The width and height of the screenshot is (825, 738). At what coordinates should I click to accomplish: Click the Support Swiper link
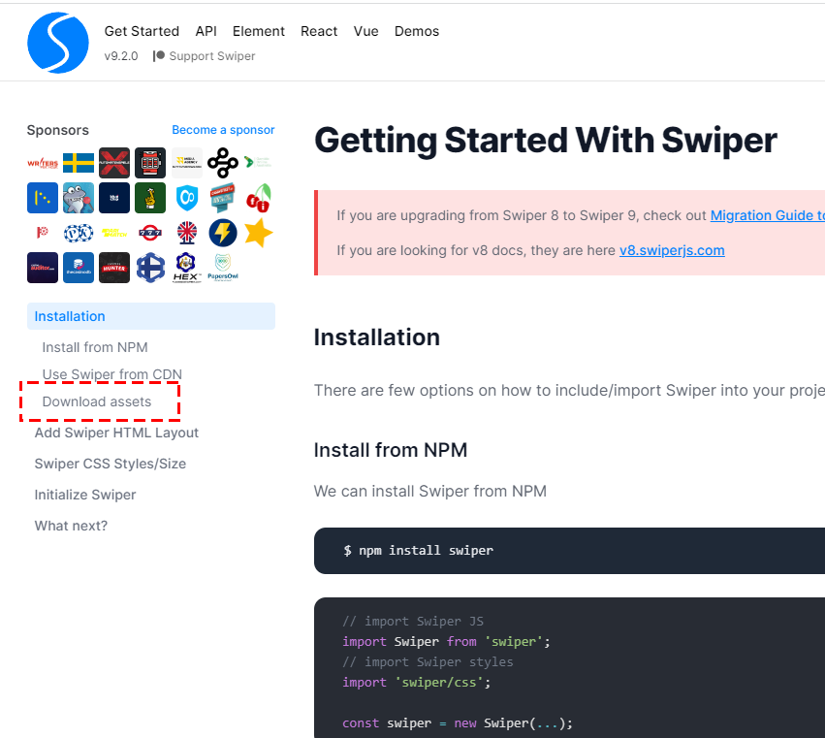212,56
